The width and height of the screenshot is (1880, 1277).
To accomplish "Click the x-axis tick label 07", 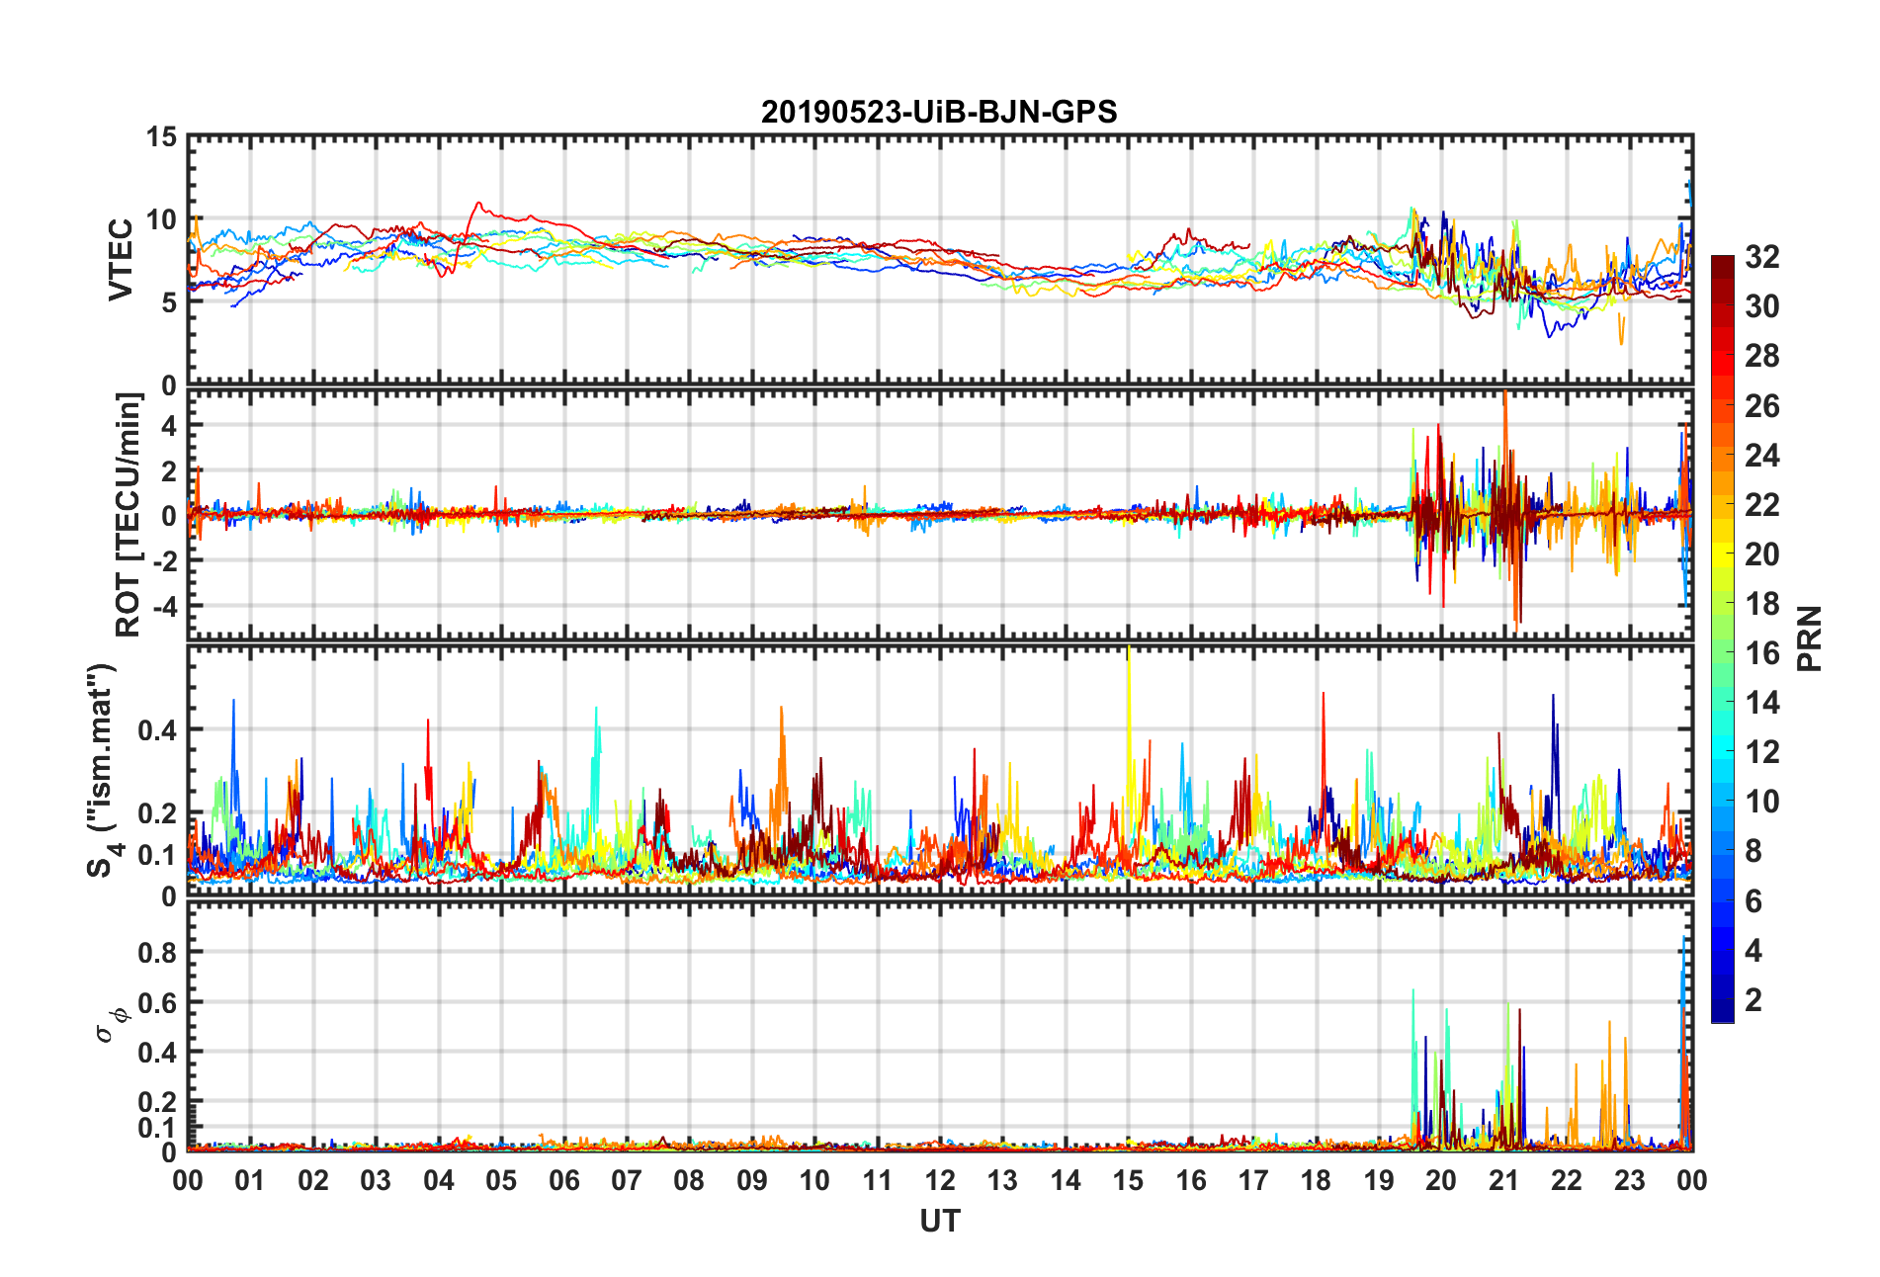I will pyautogui.click(x=627, y=1180).
